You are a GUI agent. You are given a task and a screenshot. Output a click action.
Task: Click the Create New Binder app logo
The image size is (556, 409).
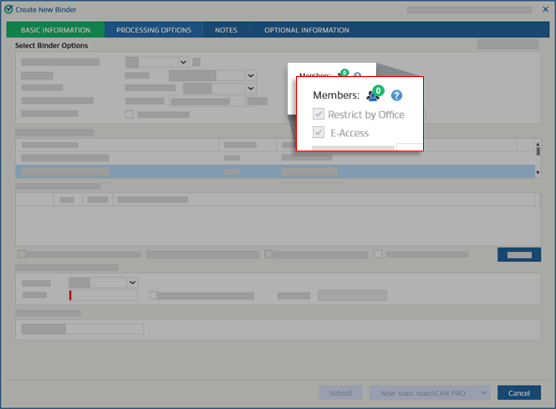tap(8, 8)
